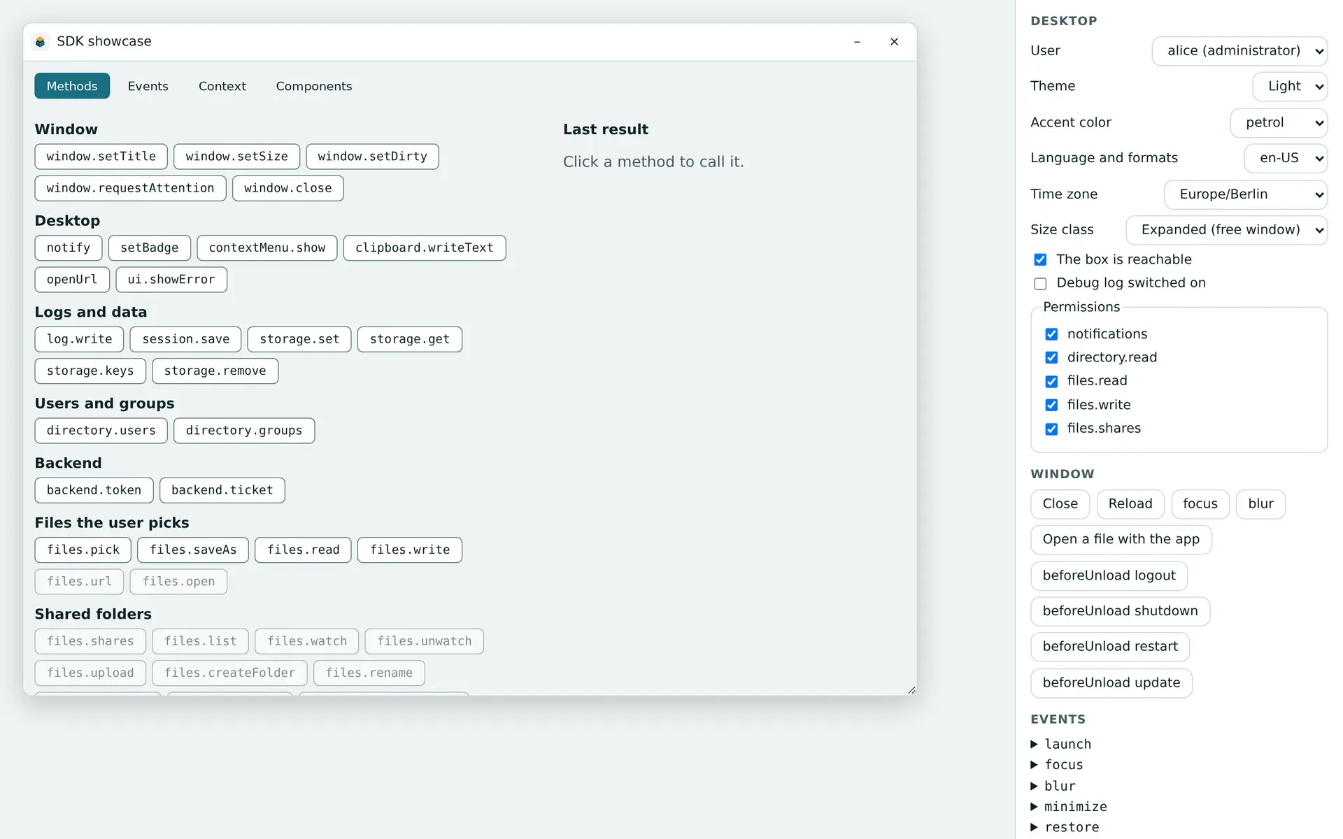Click the SDK showcase app icon
The width and height of the screenshot is (1343, 839).
41,42
